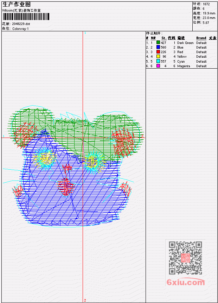Click Default brand in Dark Green row
The height and width of the screenshot is (303, 218).
[x=201, y=43]
